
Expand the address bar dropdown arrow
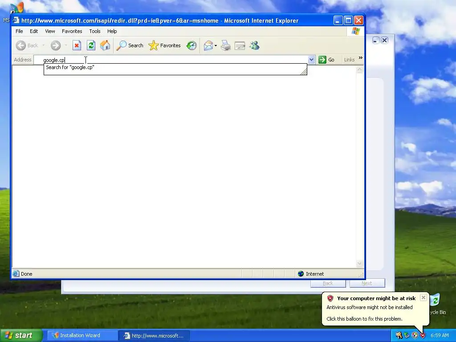click(311, 60)
